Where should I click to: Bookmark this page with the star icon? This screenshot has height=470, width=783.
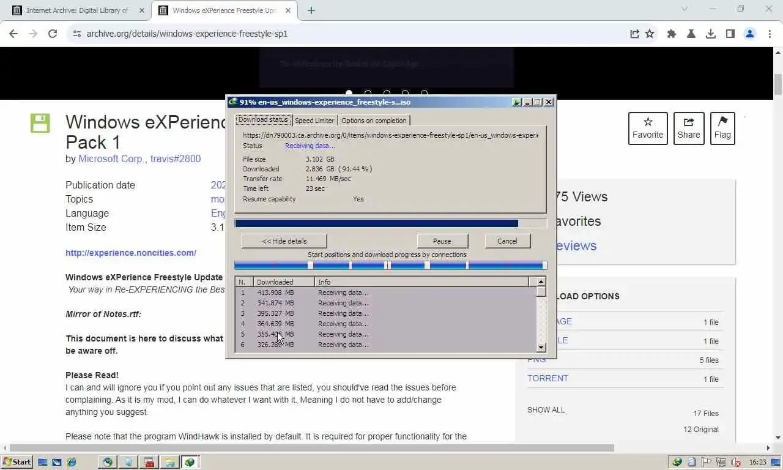tap(650, 34)
